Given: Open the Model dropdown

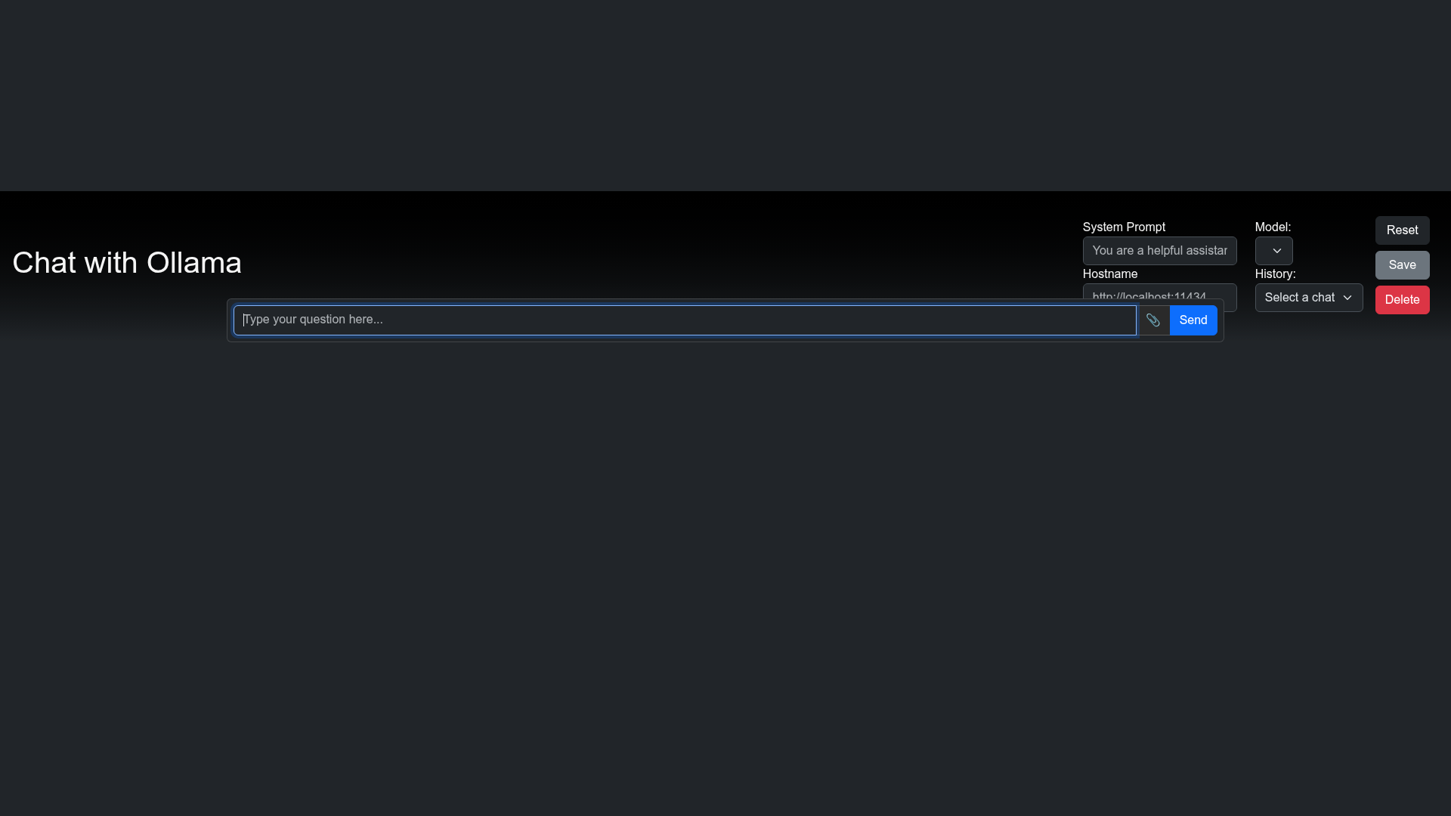Looking at the screenshot, I should pyautogui.click(x=1273, y=251).
